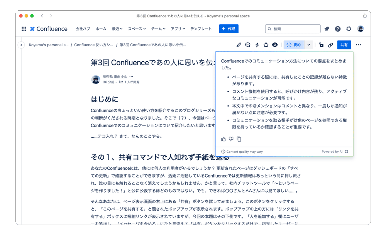Image resolution: width=386 pixels, height=245 pixels.
Task: Open the スペース dropdown menu
Action: pos(137,29)
